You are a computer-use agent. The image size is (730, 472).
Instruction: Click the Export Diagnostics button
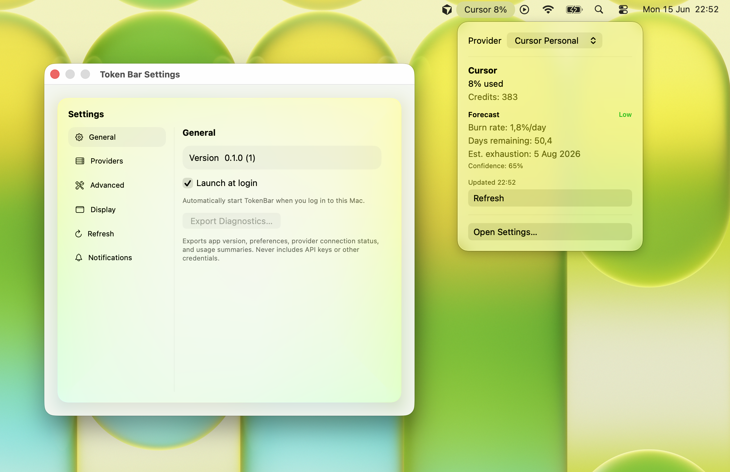[231, 221]
